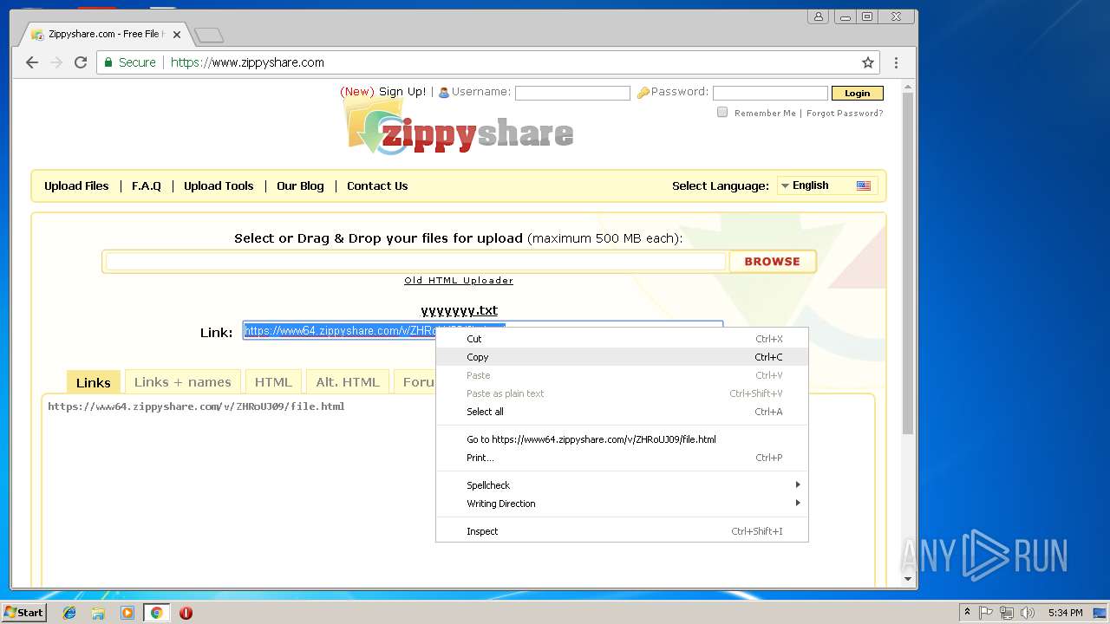Screen dimensions: 1110x624
Task: Click the links output text area
Action: coord(458,490)
